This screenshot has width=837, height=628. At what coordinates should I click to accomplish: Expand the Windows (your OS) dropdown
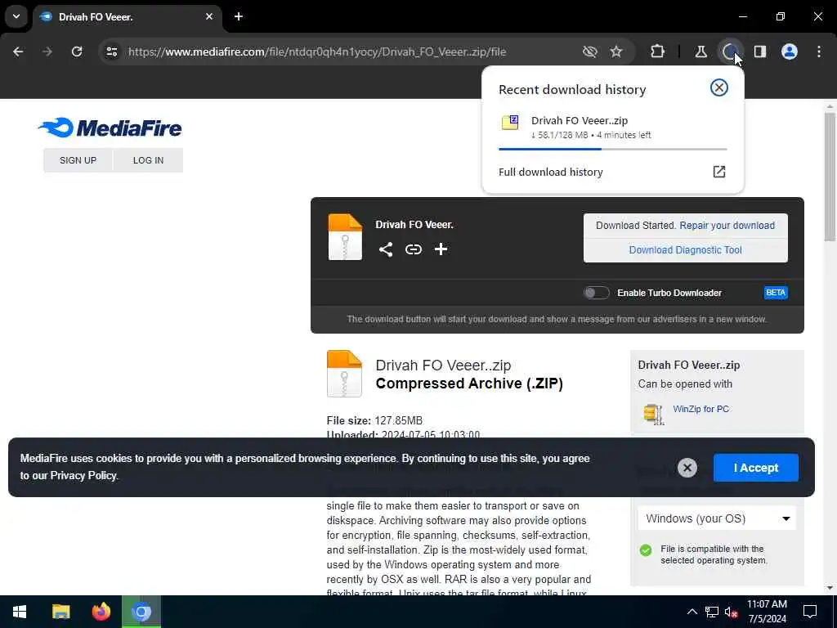pos(716,518)
